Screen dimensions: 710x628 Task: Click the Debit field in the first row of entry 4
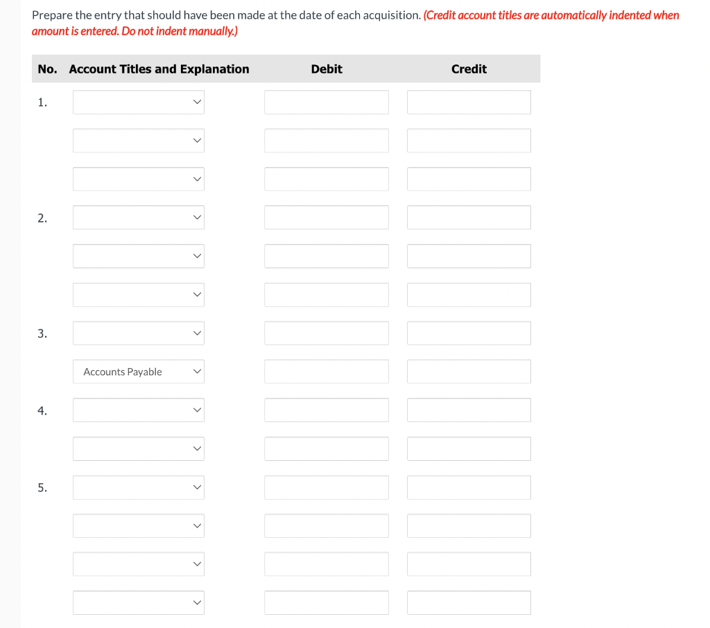coord(326,410)
